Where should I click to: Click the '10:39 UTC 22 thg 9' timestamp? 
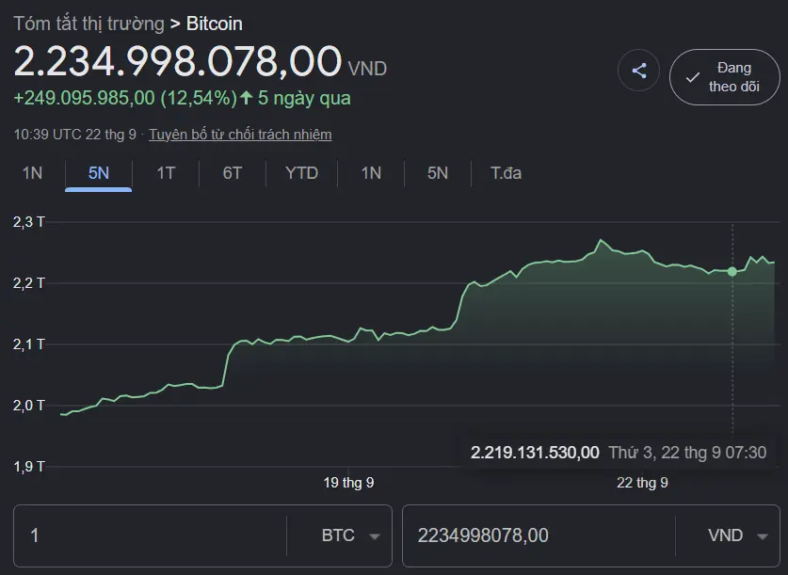pyautogui.click(x=75, y=135)
